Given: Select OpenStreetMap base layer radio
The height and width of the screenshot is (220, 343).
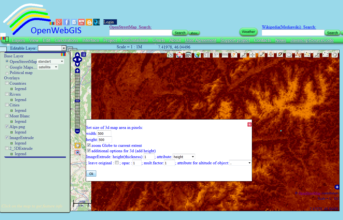Looking at the screenshot, I should tap(7, 61).
